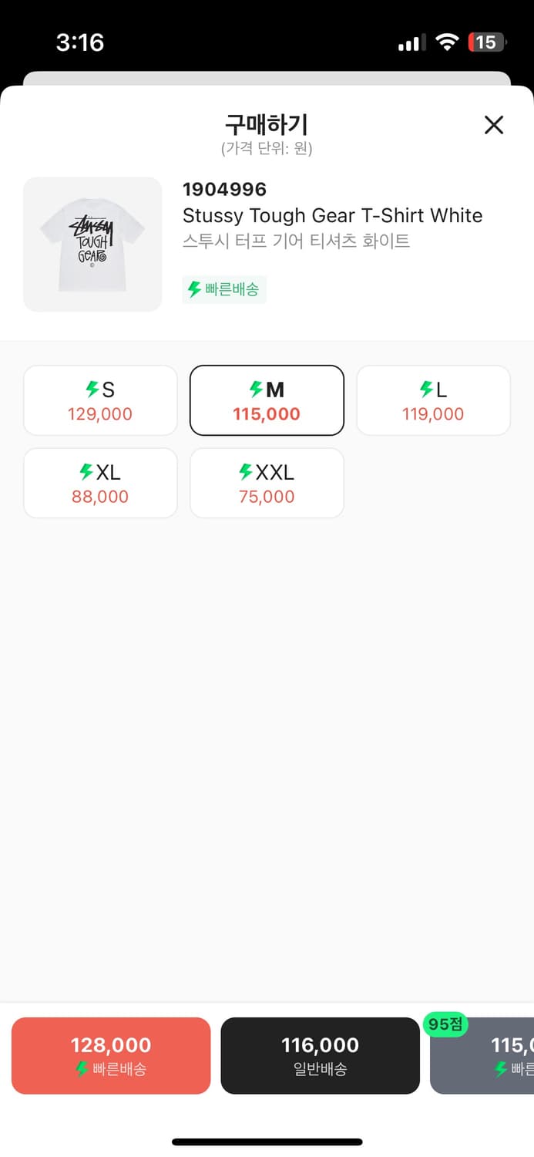
Task: Tap the Wi-Fi icon in status bar
Action: click(x=447, y=42)
